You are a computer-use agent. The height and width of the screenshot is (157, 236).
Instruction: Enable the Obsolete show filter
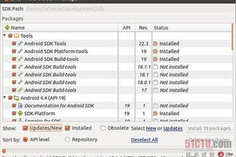(103, 128)
